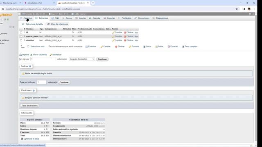Click the page settings gear icon
Viewport: 262px width, 147px height.
click(250, 14)
